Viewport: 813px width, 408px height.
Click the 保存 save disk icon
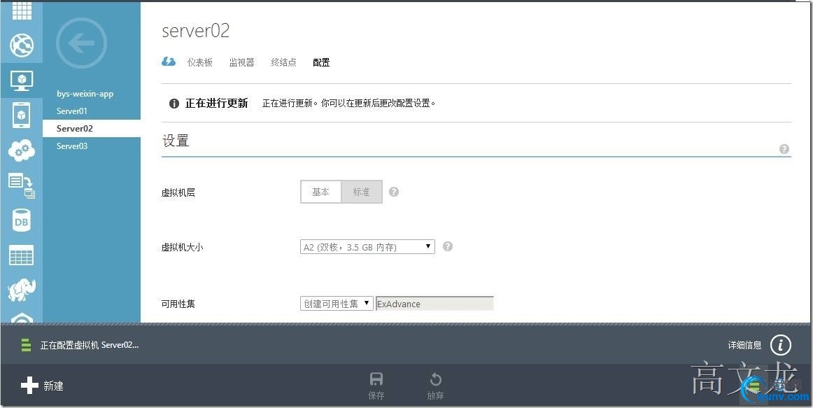tap(376, 379)
